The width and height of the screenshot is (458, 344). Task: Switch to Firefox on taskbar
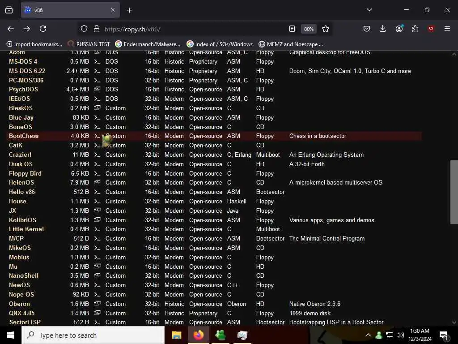pyautogui.click(x=198, y=335)
